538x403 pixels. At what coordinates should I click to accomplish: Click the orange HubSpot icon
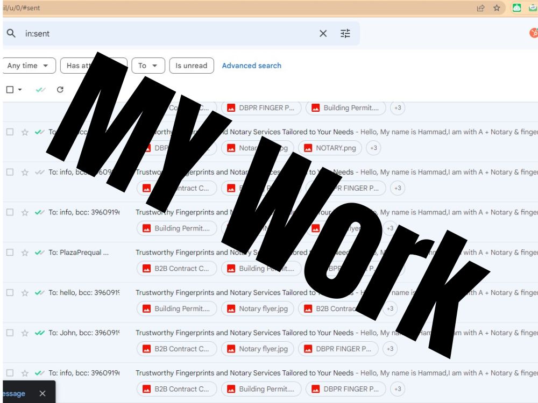pos(534,33)
